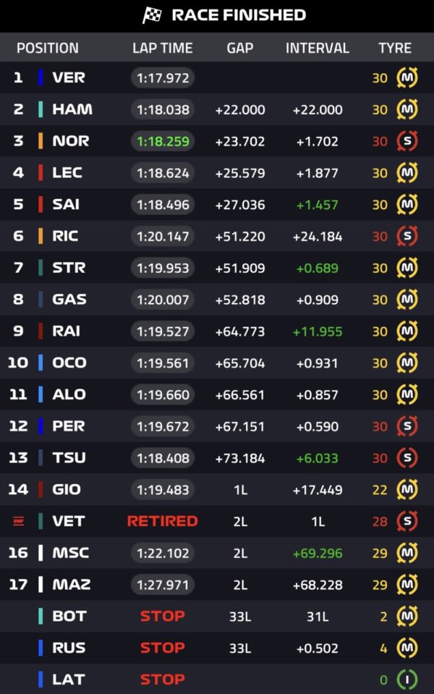Select the GAP column header
The height and width of the screenshot is (694, 434).
(239, 48)
